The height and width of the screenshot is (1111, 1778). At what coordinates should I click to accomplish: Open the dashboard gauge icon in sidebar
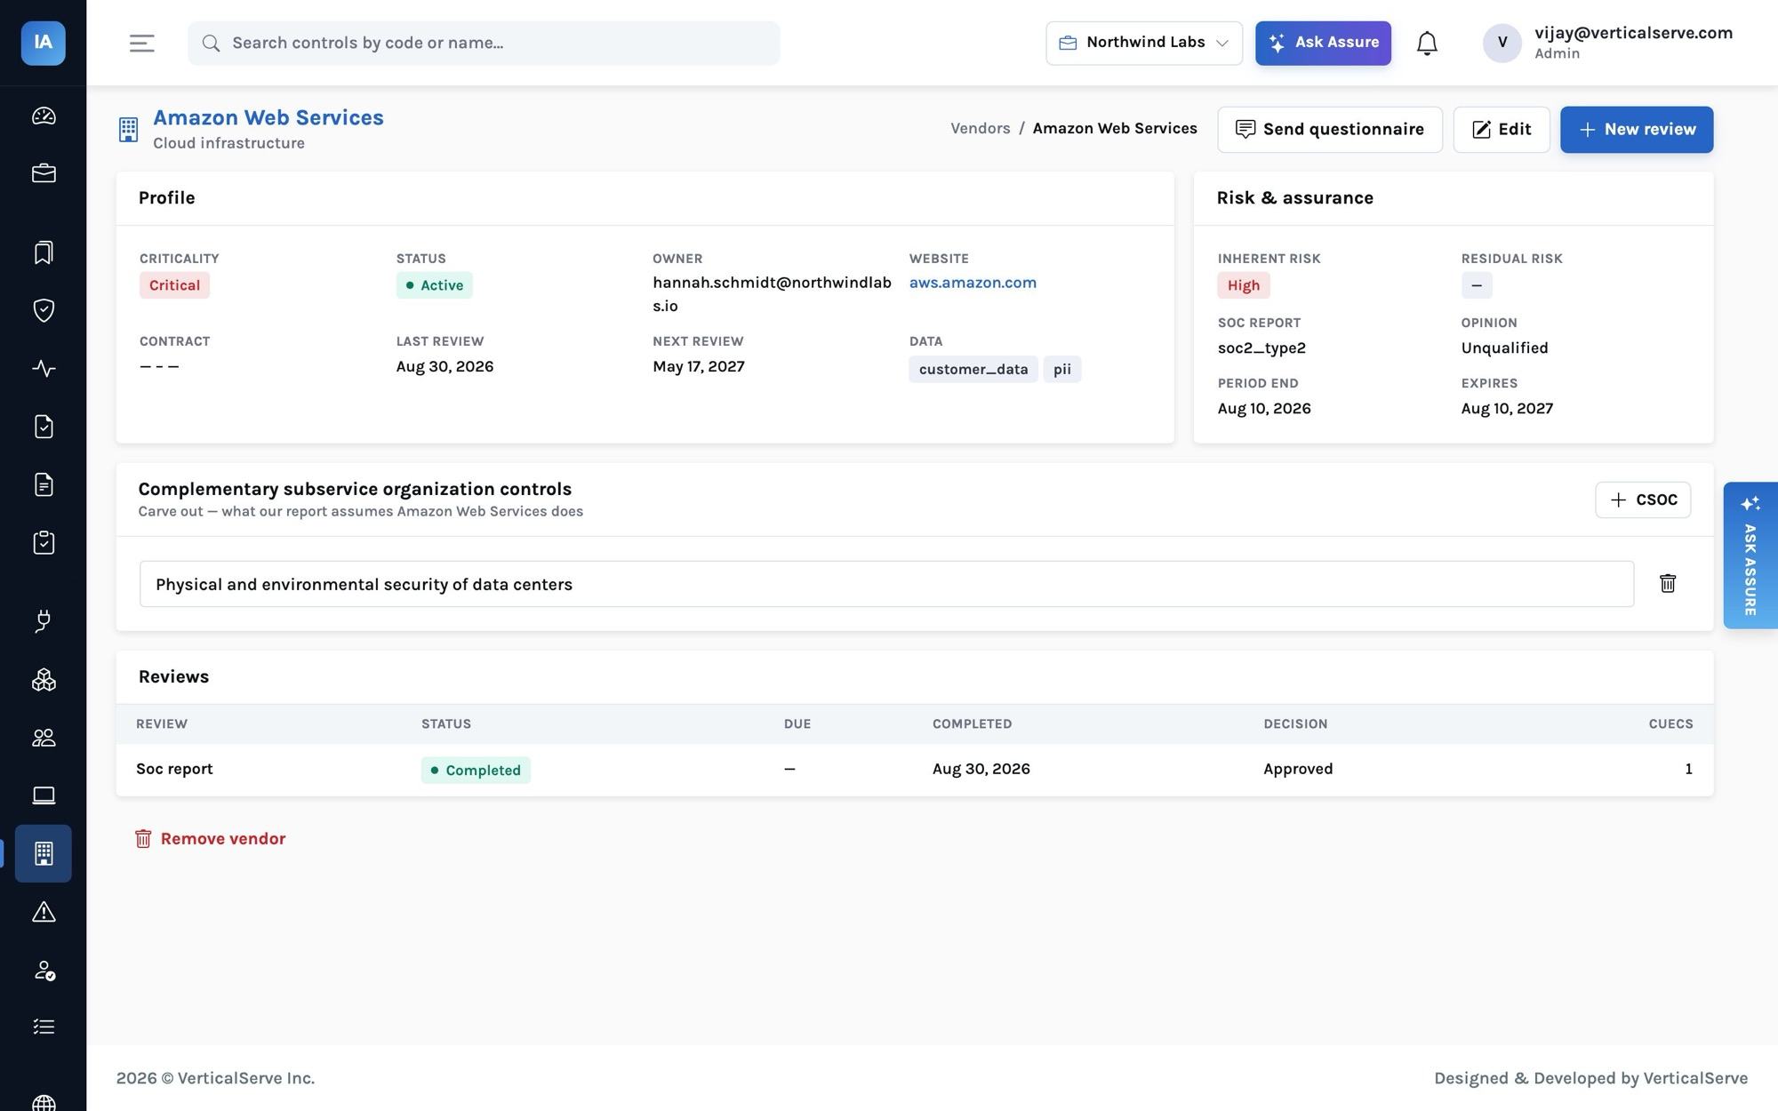pyautogui.click(x=44, y=116)
